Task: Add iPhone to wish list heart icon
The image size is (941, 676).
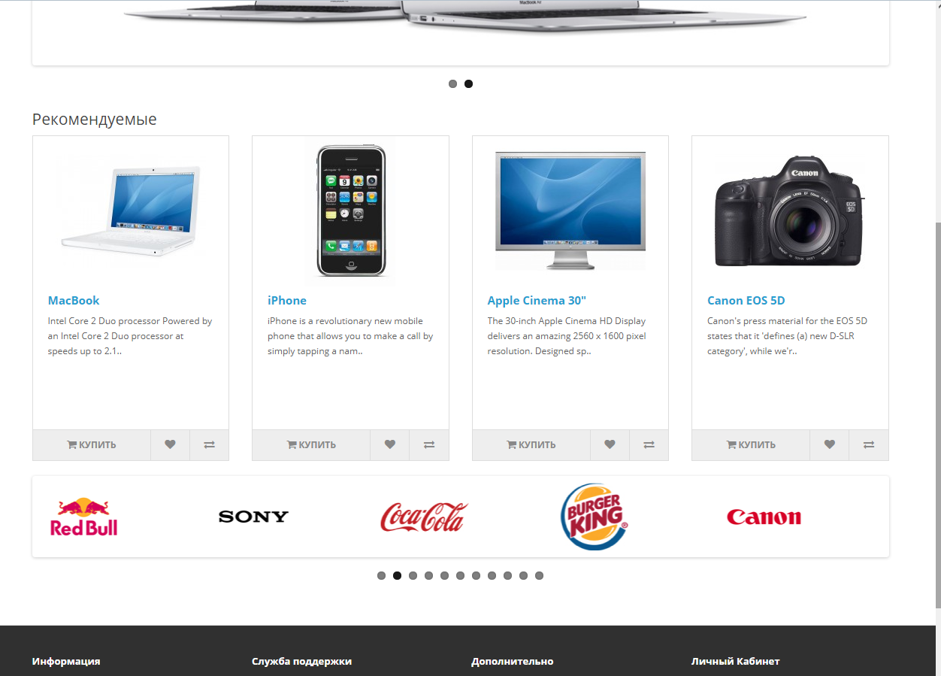Action: pos(389,444)
